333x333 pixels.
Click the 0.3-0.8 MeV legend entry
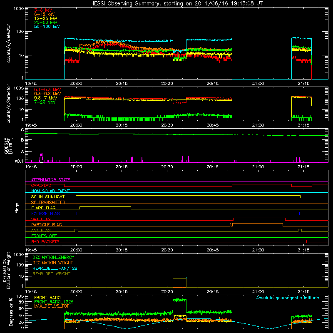point(47,94)
